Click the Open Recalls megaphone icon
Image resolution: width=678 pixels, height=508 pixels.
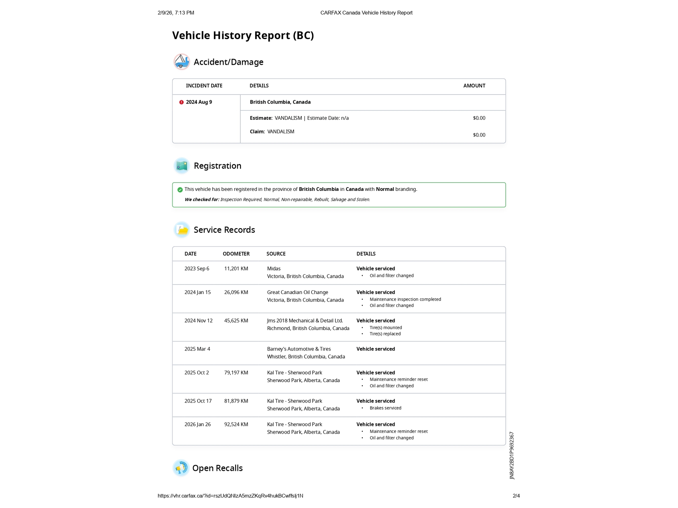(181, 468)
